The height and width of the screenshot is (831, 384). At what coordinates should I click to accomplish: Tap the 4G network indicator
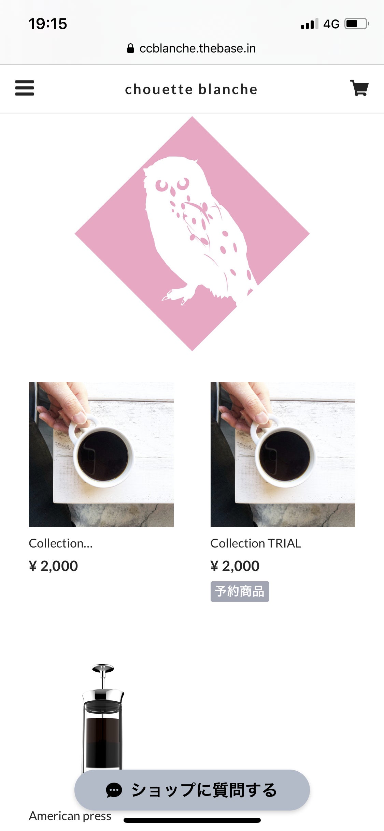pos(331,24)
